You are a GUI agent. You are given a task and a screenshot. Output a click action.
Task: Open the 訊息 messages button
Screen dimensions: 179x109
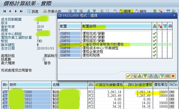[x=33, y=11]
